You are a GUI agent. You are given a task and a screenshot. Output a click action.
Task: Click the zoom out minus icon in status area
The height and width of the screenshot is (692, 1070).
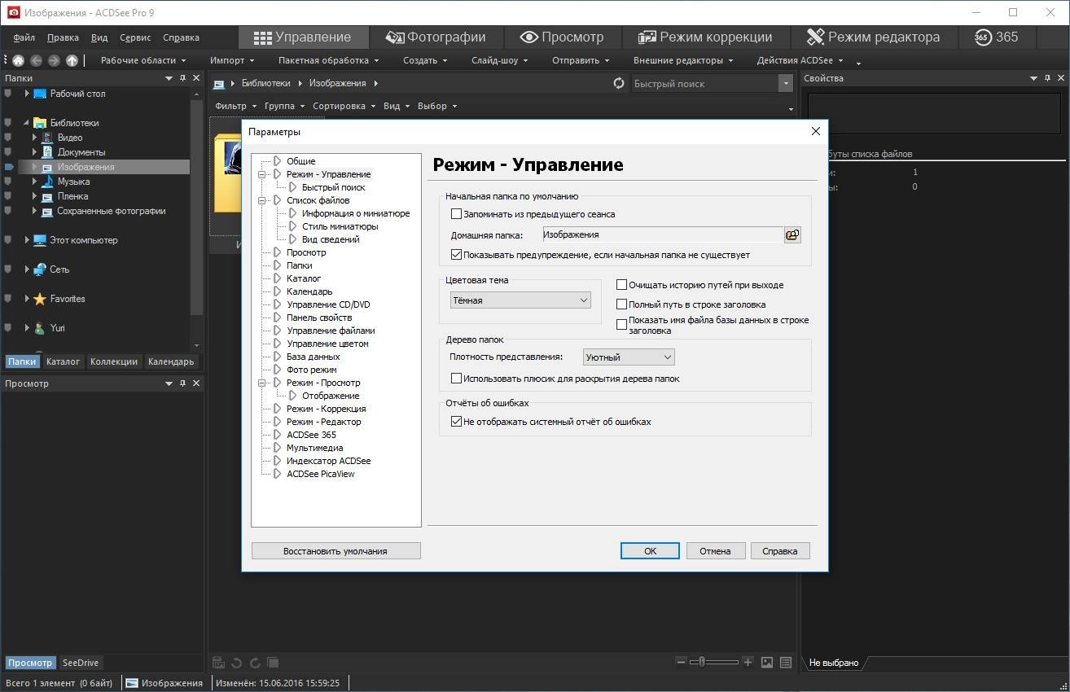click(x=681, y=663)
